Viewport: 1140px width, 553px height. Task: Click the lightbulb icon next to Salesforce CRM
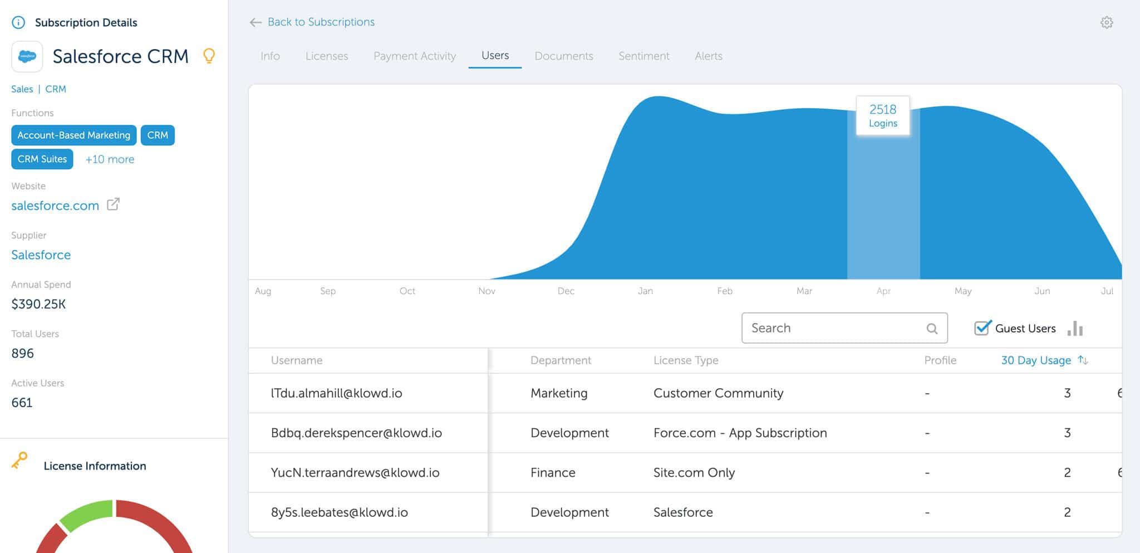click(209, 56)
